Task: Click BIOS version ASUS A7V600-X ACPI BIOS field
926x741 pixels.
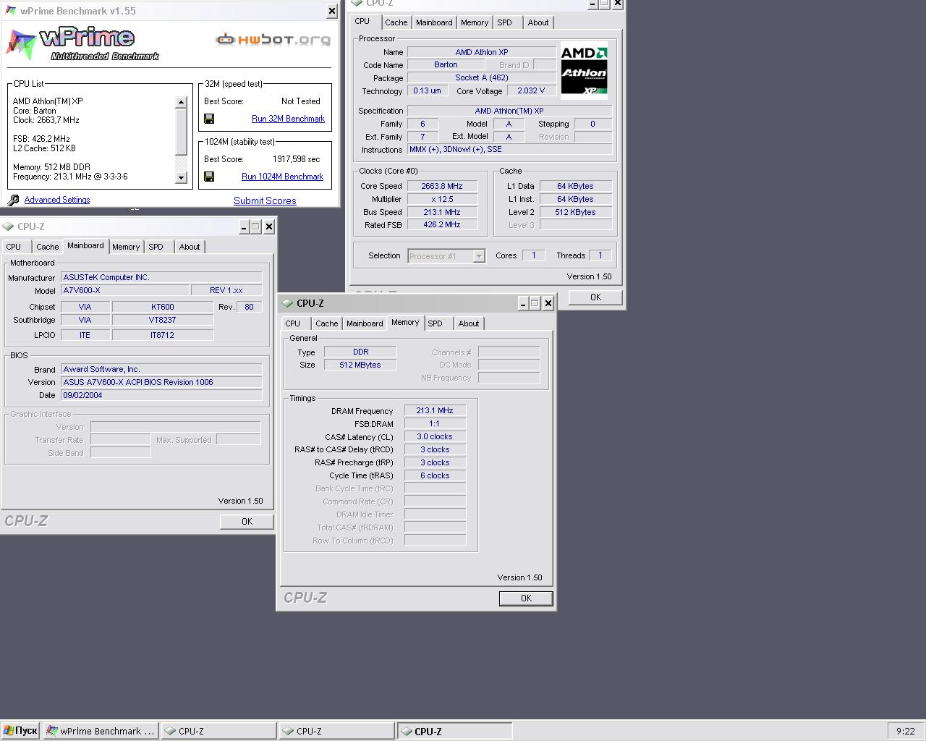Action: coord(161,382)
